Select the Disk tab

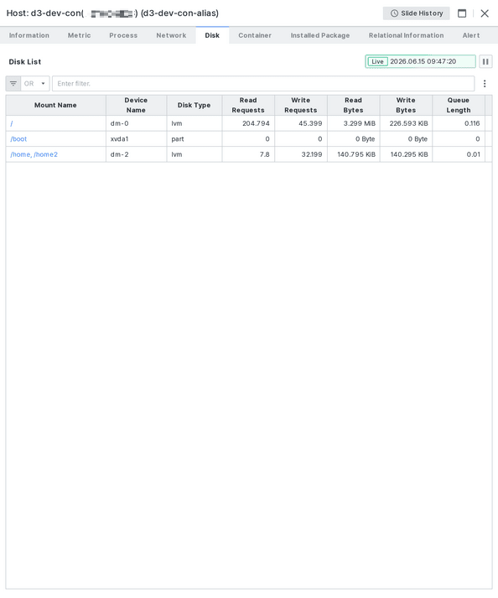[212, 35]
